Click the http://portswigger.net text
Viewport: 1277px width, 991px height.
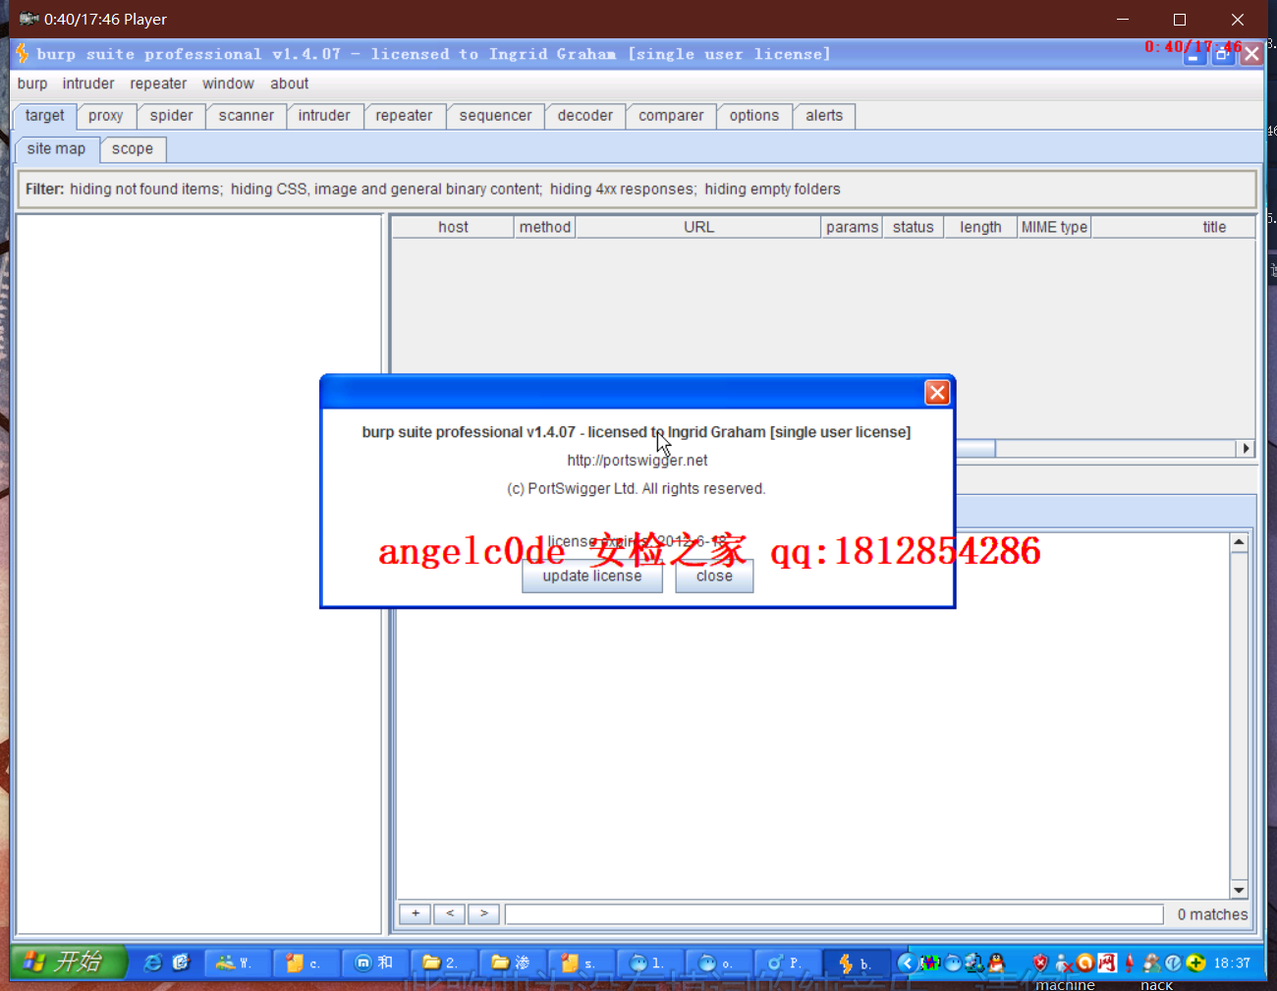pos(637,460)
